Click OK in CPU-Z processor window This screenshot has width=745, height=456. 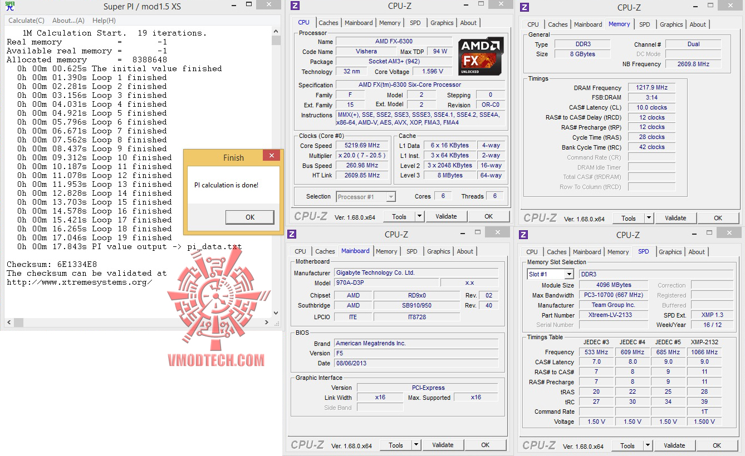click(488, 216)
